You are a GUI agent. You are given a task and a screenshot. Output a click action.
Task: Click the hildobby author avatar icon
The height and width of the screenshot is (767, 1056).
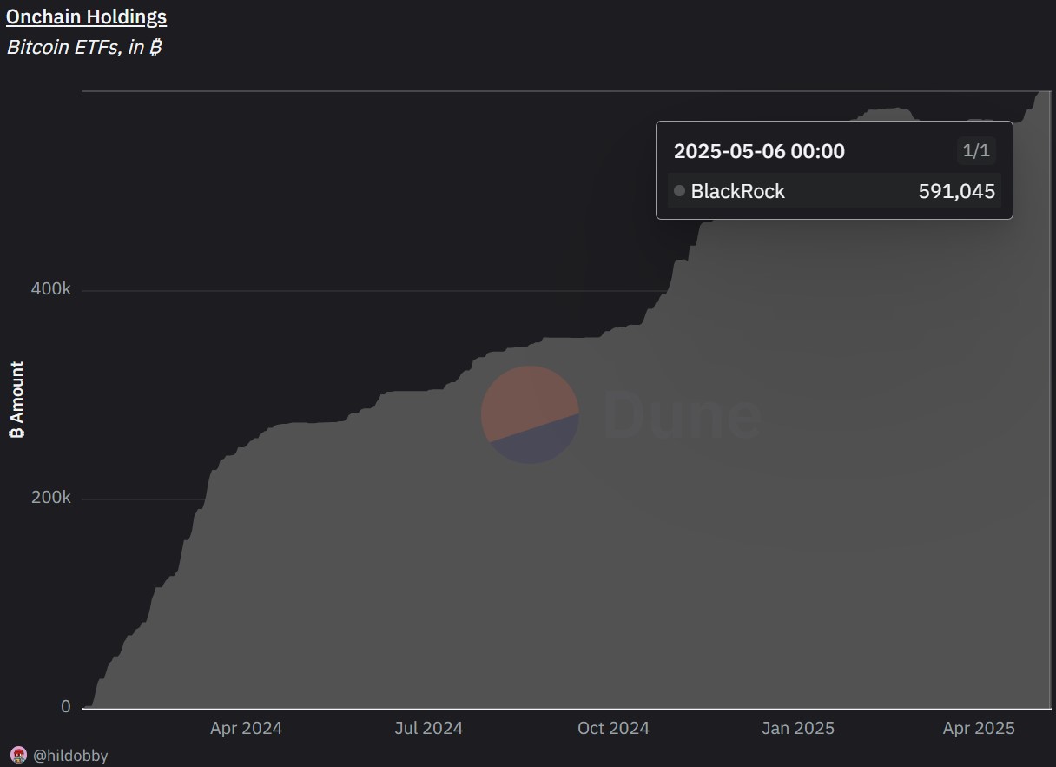(18, 755)
